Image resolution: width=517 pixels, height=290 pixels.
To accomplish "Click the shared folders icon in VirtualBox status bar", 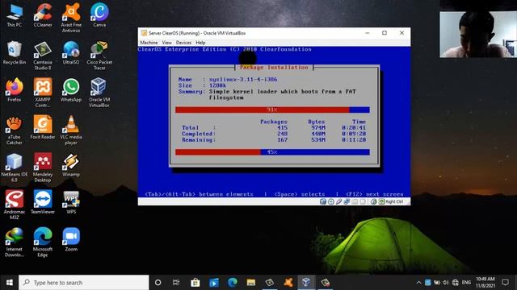I will coord(355,201).
